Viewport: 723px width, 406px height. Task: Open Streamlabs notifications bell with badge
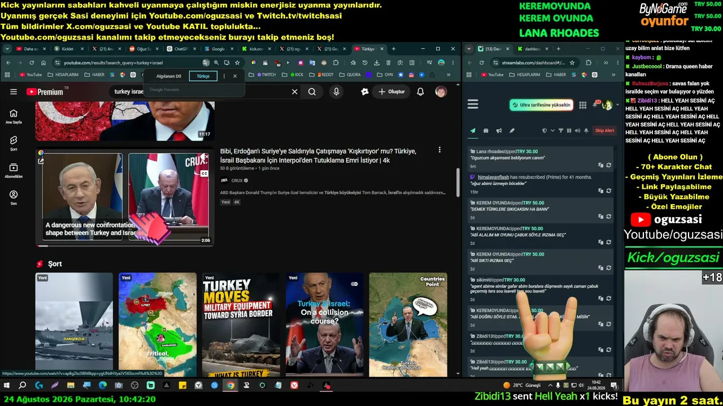coord(596,104)
